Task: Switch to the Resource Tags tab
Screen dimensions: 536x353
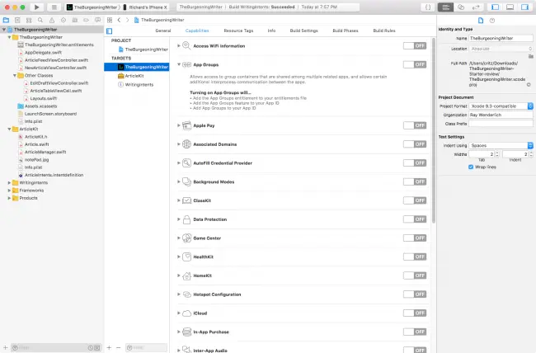Action: 238,31
